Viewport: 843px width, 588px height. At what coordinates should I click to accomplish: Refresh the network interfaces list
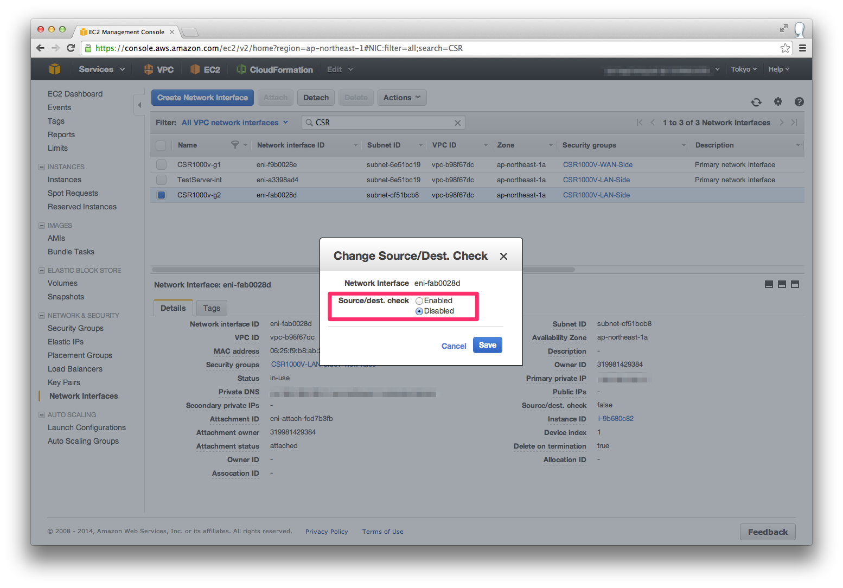coord(756,101)
